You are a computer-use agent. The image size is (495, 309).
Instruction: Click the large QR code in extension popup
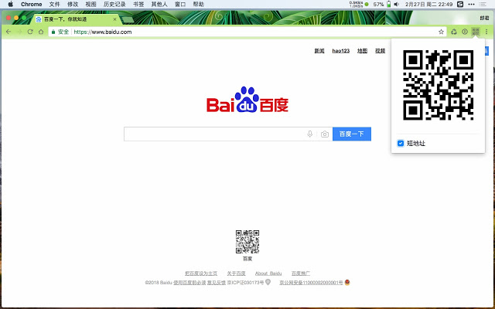(439, 85)
